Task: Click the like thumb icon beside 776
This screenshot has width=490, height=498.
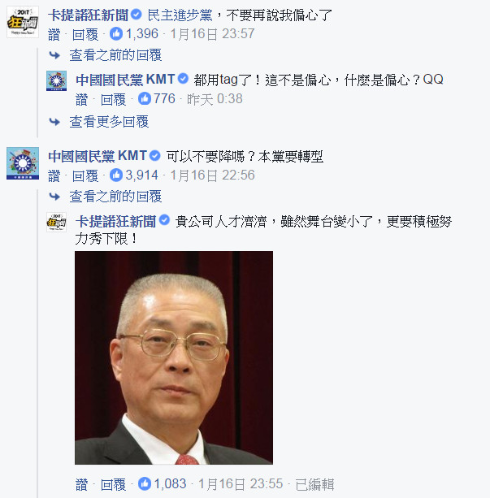Action: 145,99
